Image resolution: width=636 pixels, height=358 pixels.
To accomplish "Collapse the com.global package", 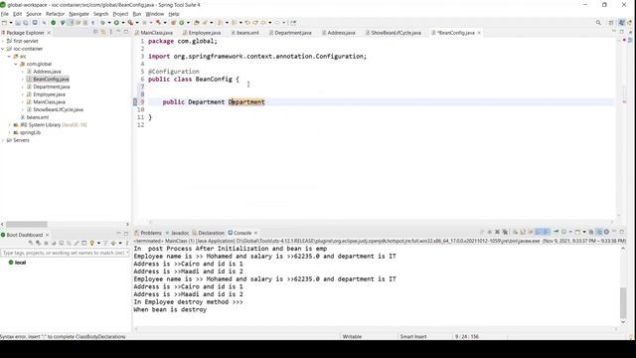I will [x=16, y=64].
